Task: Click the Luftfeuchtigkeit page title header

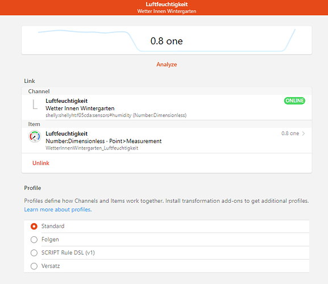Action: pos(167,4)
